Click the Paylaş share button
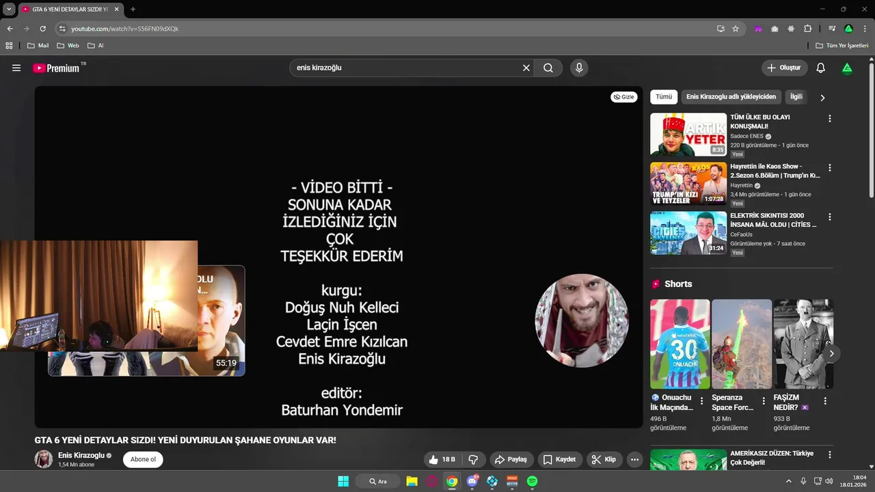 511,459
